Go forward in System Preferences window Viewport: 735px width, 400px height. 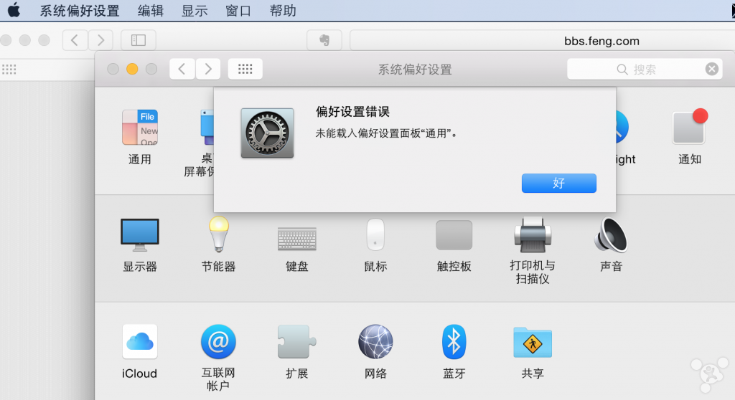tap(208, 70)
